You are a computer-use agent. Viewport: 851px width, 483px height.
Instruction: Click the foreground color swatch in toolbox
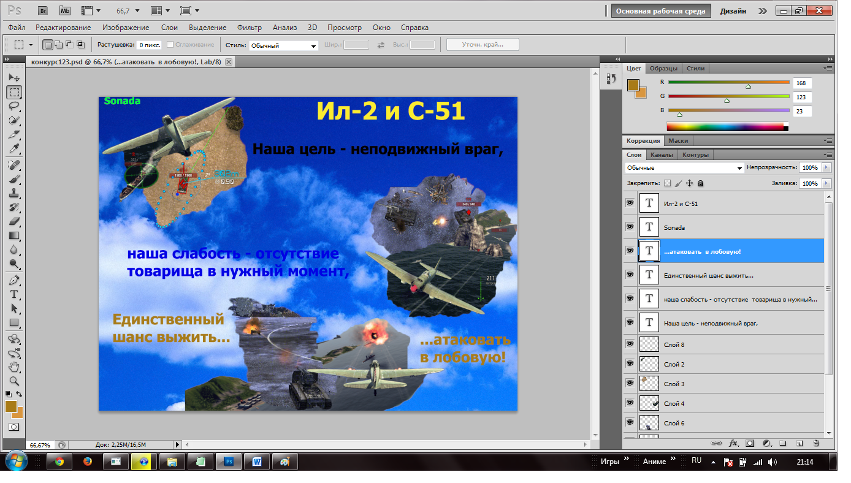pos(10,406)
